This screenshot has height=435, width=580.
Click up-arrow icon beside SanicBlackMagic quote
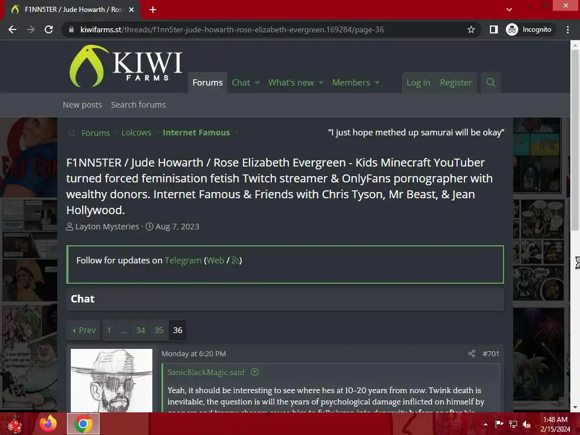[254, 372]
